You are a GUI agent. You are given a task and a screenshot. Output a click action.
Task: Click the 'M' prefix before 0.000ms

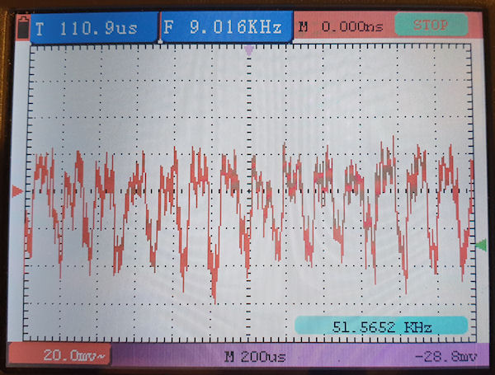tap(303, 26)
